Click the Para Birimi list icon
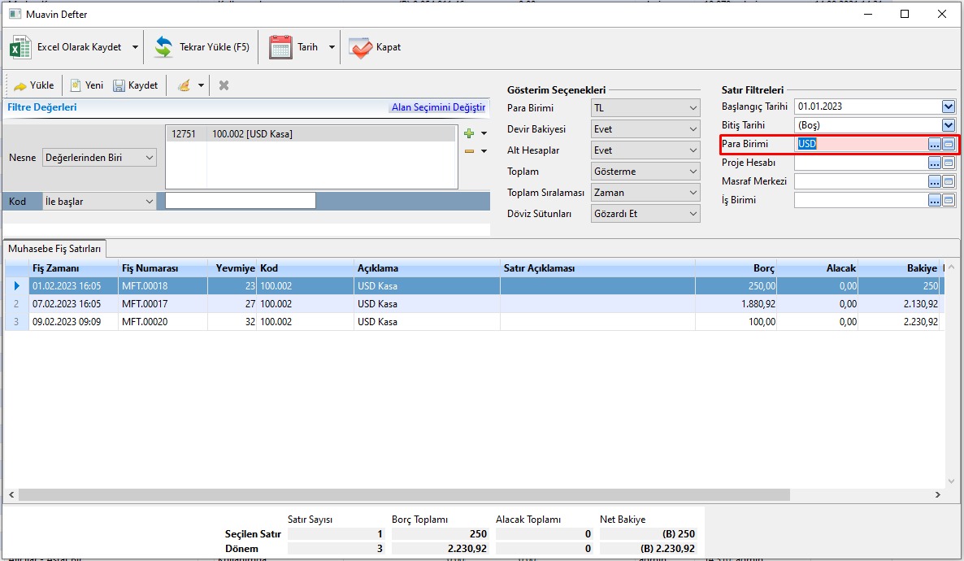The width and height of the screenshot is (964, 561). click(x=949, y=144)
